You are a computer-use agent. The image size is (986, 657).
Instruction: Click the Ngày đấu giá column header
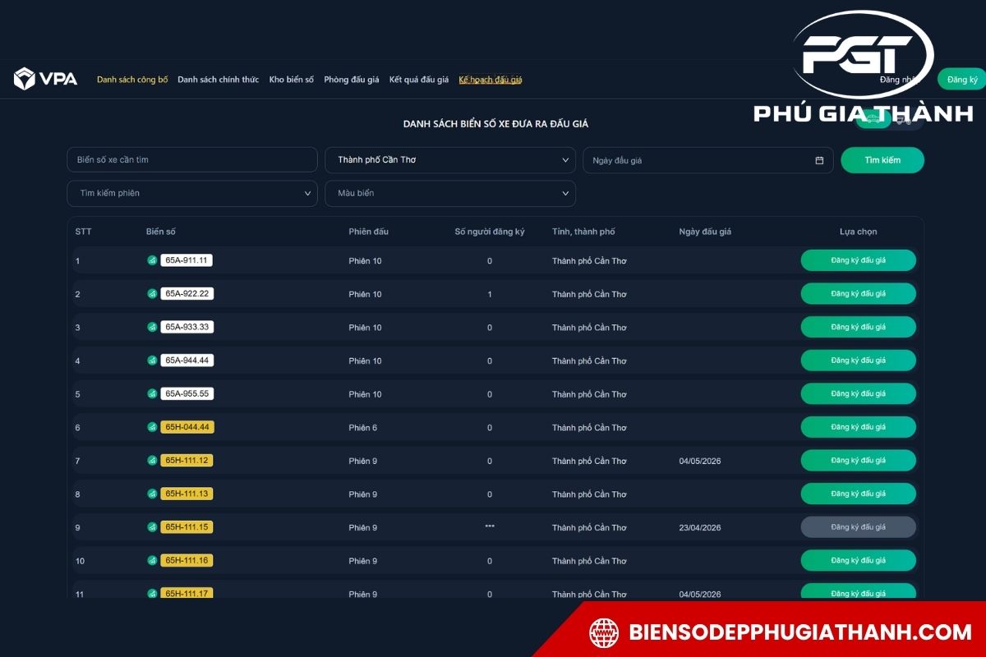point(705,232)
